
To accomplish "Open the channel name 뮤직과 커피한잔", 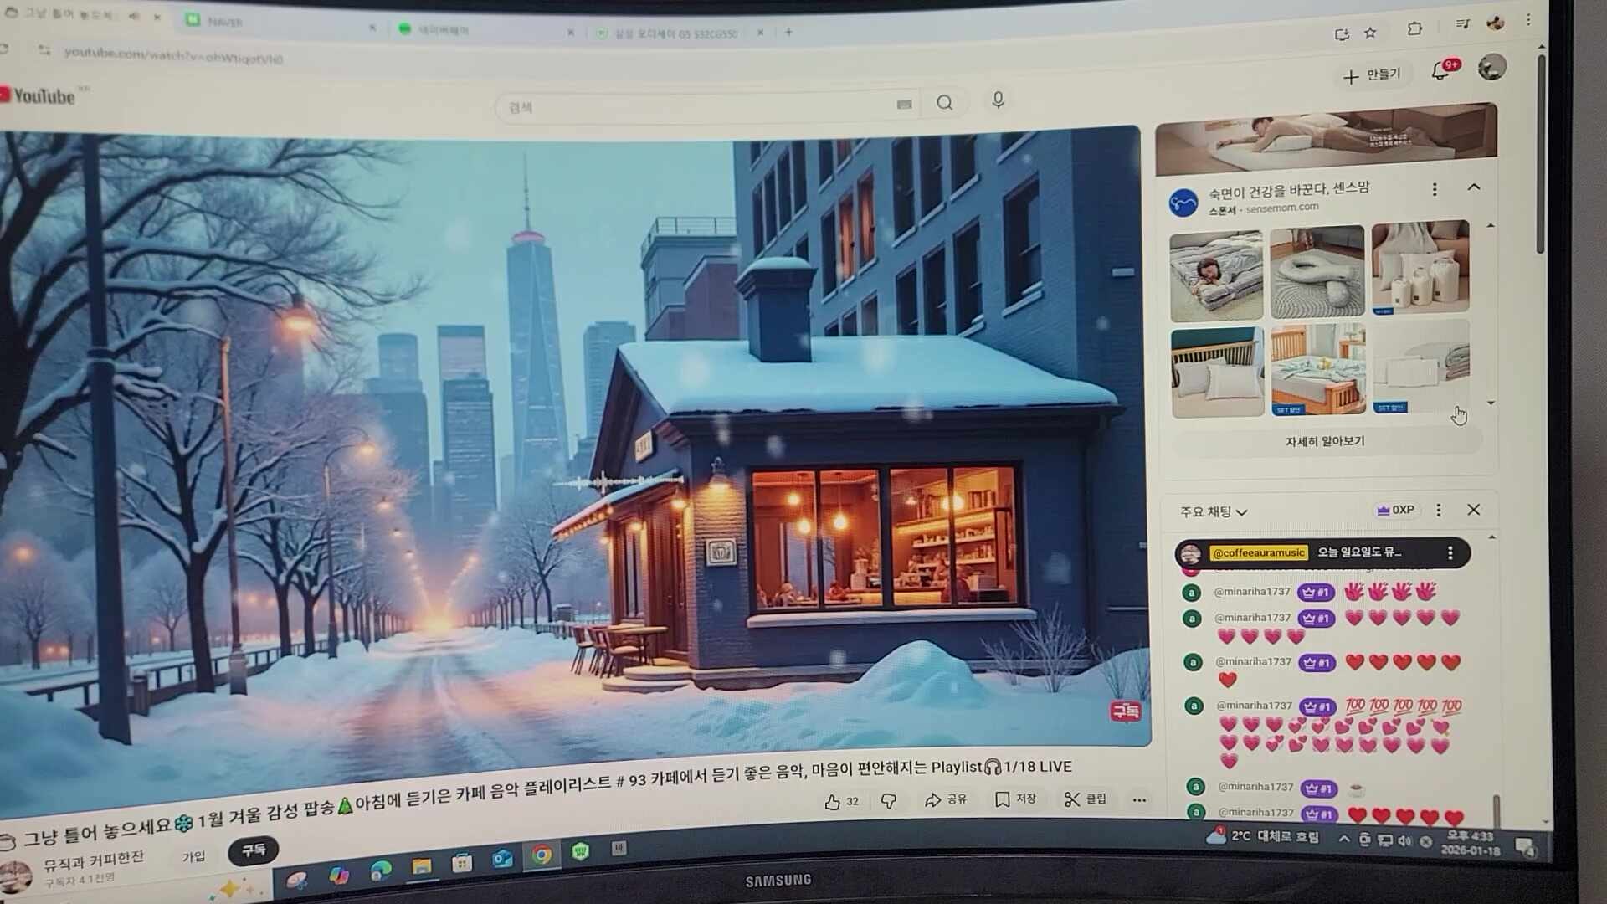I will pos(94,860).
